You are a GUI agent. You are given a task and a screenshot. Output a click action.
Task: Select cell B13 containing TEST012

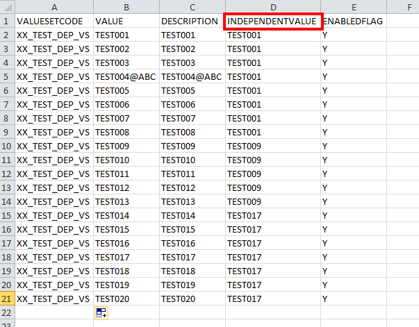[126, 187]
